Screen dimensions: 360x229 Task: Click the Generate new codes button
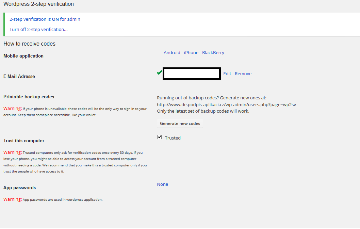pyautogui.click(x=180, y=124)
